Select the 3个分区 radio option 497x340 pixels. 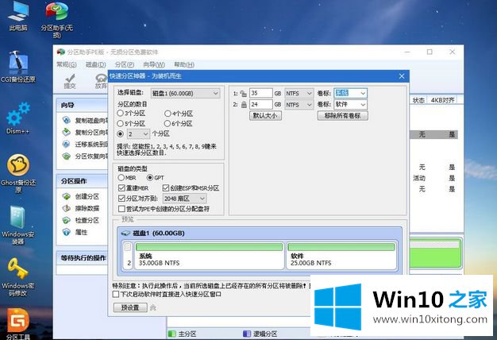(120, 114)
